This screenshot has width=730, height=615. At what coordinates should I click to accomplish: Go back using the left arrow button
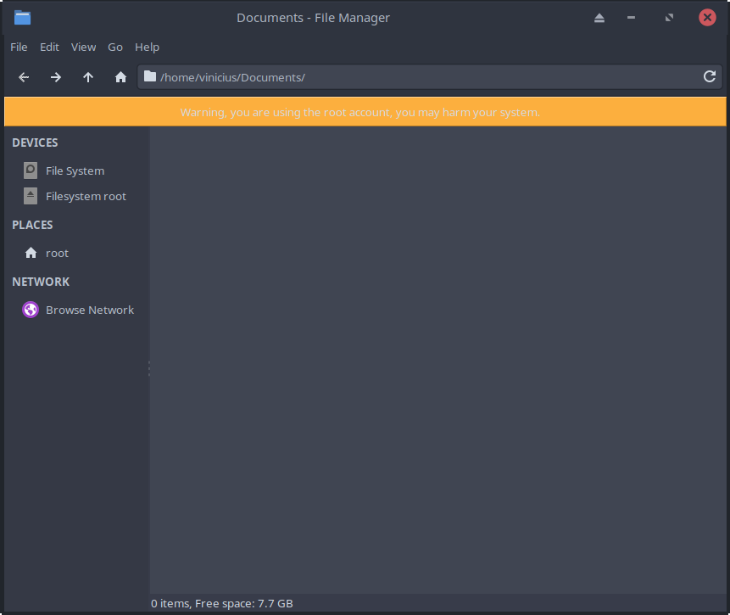tap(24, 77)
